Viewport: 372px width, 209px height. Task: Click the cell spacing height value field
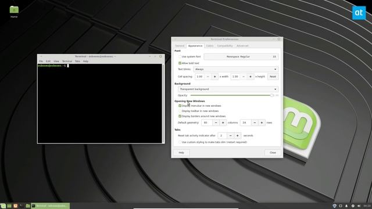[x=235, y=77]
